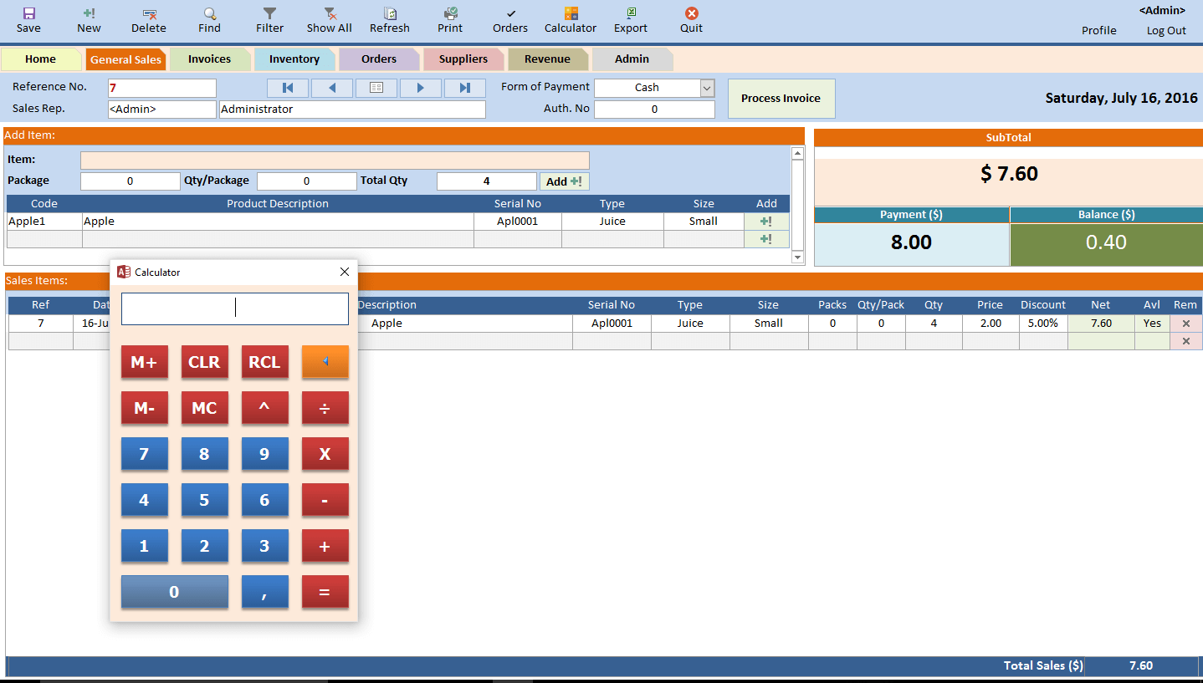The image size is (1203, 683).
Task: Open the Calculator tool
Action: (x=570, y=18)
